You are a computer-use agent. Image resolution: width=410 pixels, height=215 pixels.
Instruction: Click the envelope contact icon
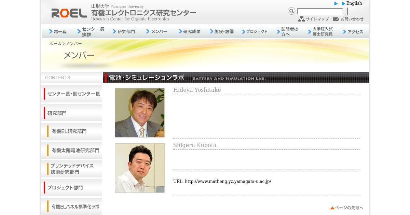336,19
